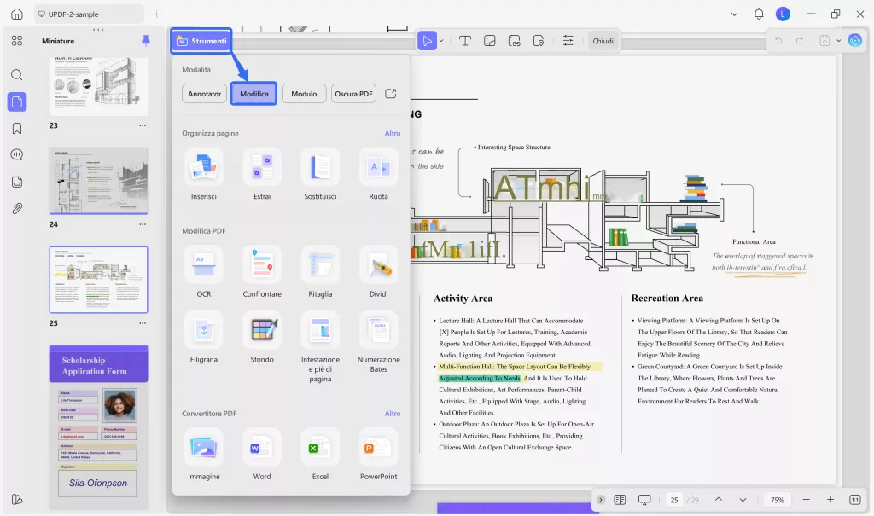Toggle the pin on the Miniature panel
Viewport: 874px width, 516px height.
(x=144, y=39)
